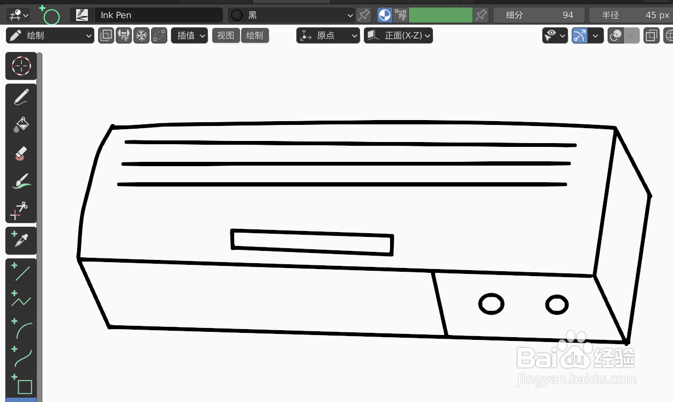Select the Draw pencil tool
This screenshot has width=673, height=402.
pyautogui.click(x=21, y=98)
